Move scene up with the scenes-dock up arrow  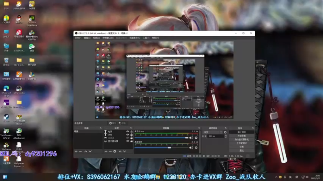[86, 152]
